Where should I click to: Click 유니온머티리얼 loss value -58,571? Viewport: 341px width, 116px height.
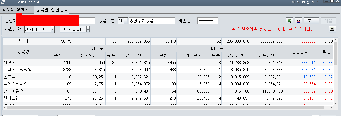pos(308,69)
